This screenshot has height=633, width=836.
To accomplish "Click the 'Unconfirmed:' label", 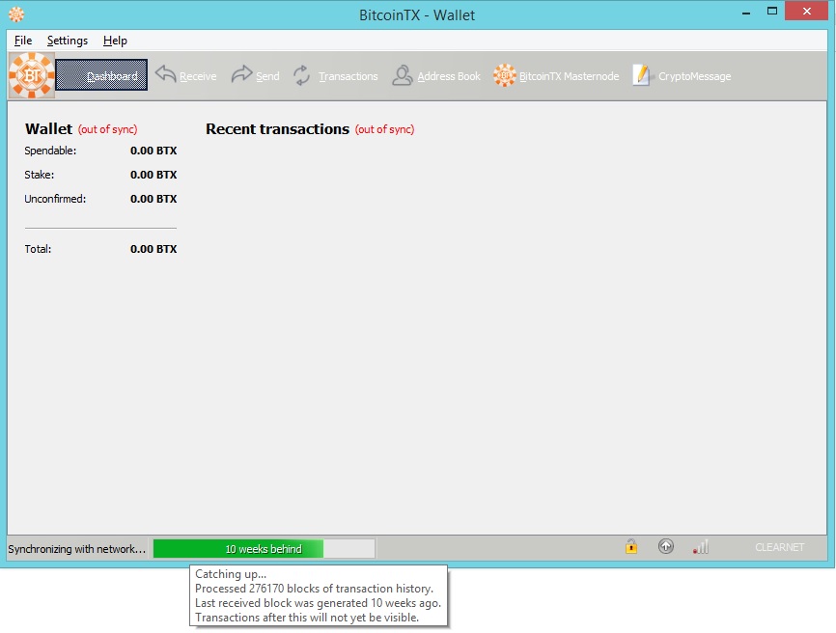I will click(x=55, y=199).
